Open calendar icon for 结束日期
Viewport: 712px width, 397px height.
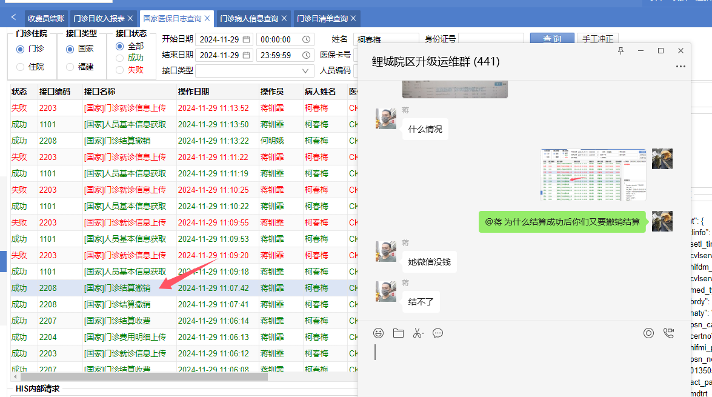pyautogui.click(x=246, y=55)
